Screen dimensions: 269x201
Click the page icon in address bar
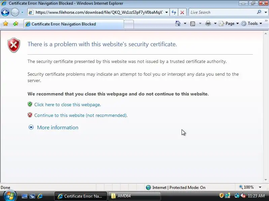point(31,12)
